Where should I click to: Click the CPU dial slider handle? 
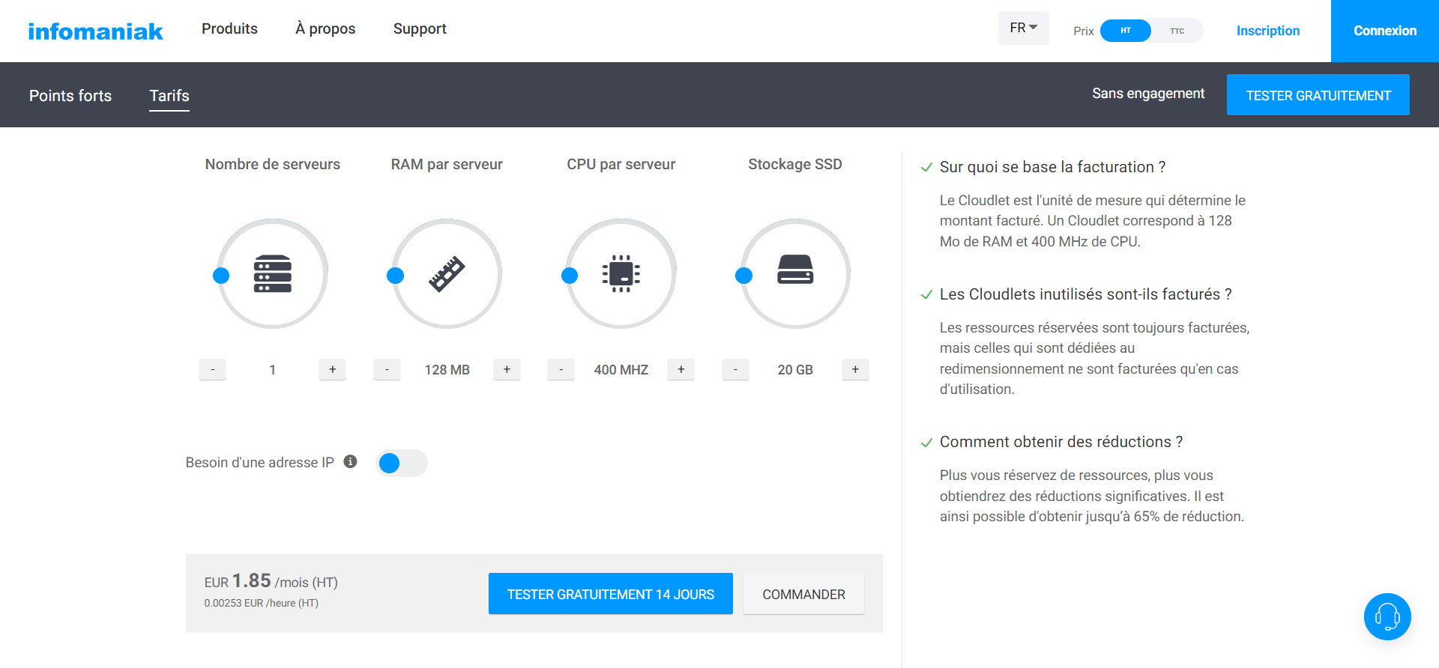tap(570, 276)
